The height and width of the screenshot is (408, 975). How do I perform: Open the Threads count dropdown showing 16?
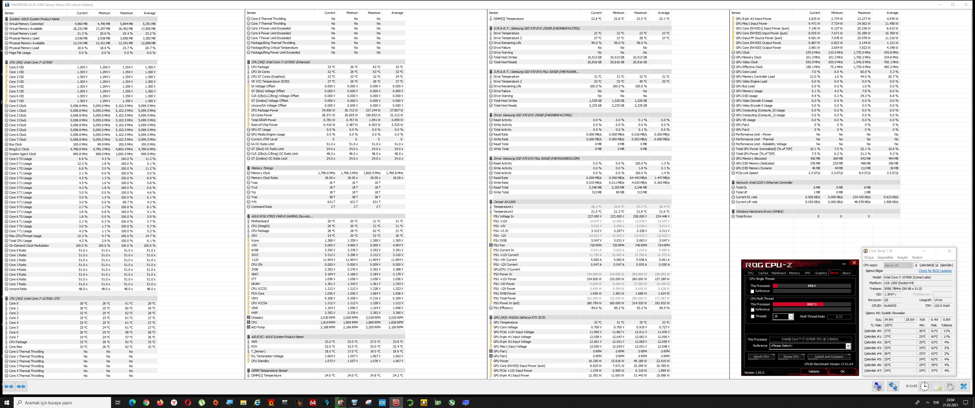coord(783,316)
